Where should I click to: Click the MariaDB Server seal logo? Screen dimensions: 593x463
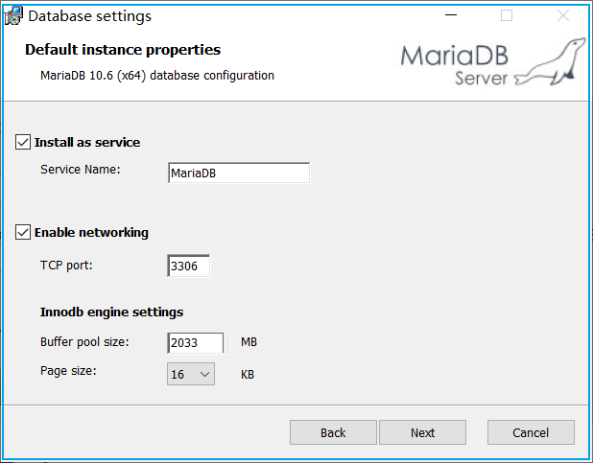(x=493, y=62)
